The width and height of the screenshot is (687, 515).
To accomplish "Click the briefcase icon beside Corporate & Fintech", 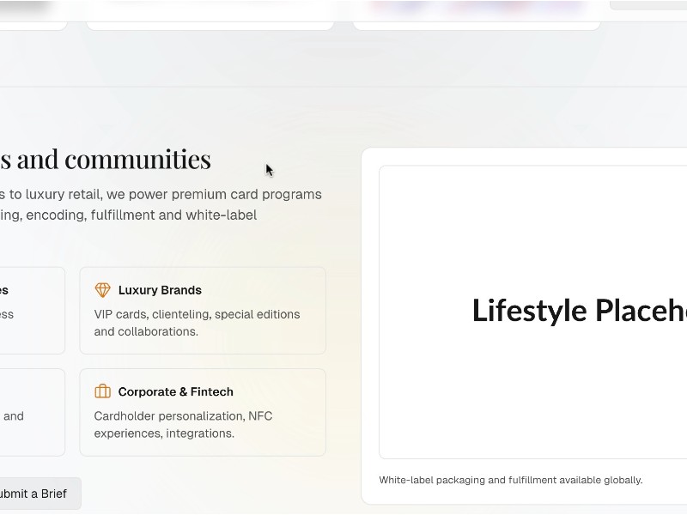I will point(102,391).
